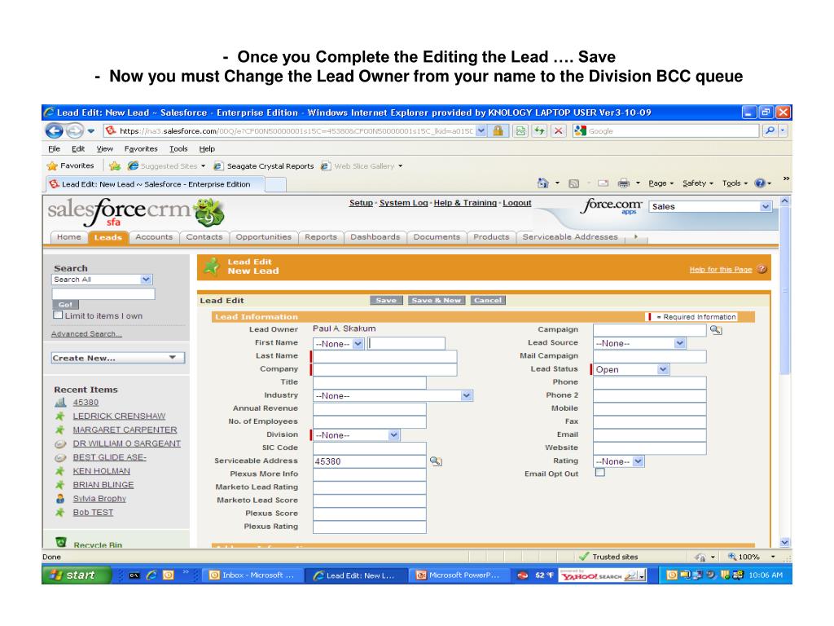Screen dimensions: 834x626
Task: Open the Tools menu in menu bar
Action: (178, 149)
